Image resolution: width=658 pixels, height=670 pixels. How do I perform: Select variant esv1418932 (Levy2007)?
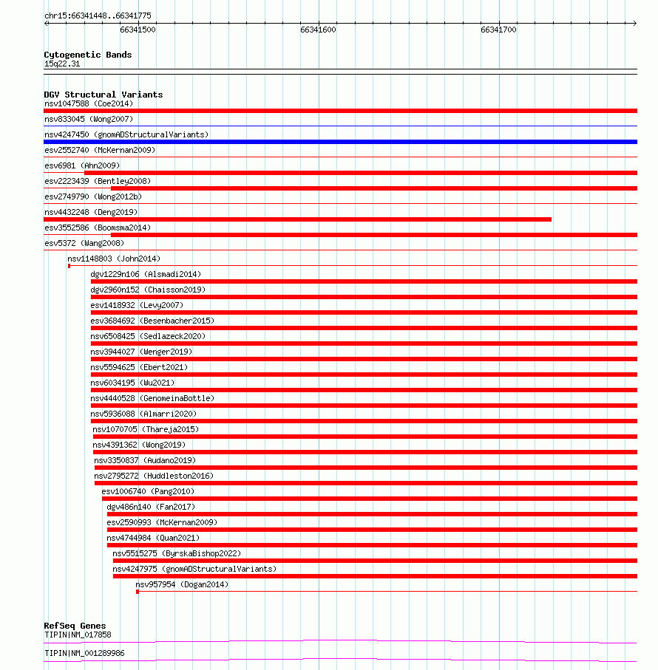(x=137, y=305)
